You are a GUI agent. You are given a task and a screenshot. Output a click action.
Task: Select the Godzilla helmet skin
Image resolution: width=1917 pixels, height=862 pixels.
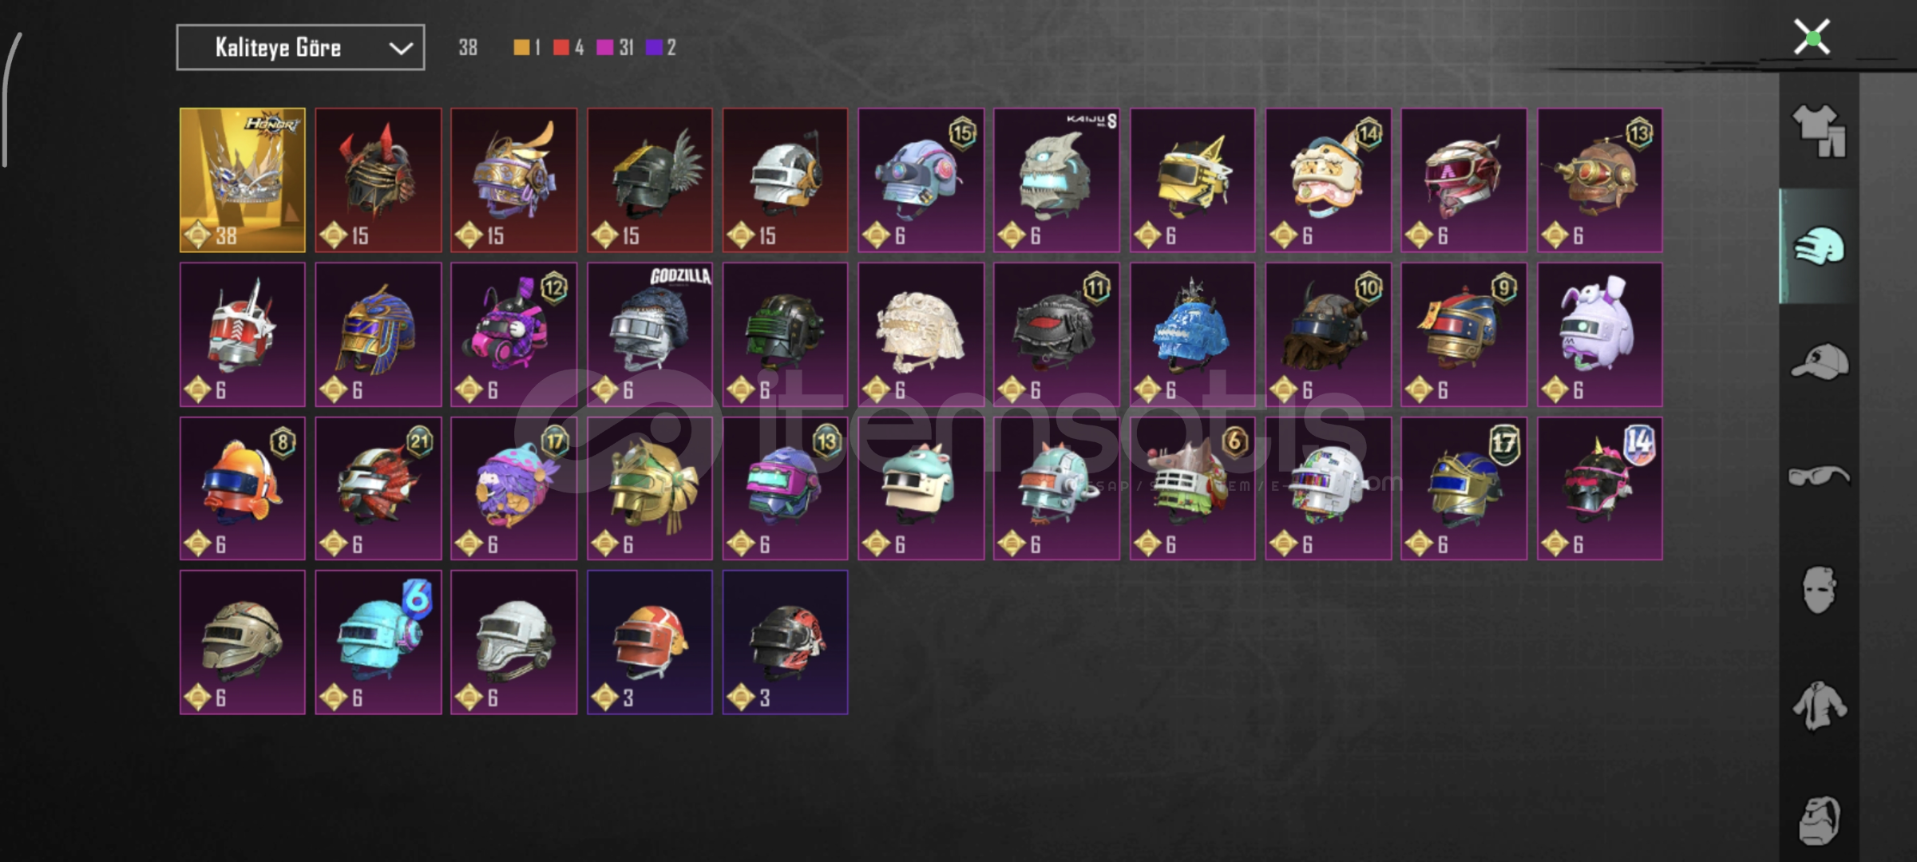click(650, 334)
